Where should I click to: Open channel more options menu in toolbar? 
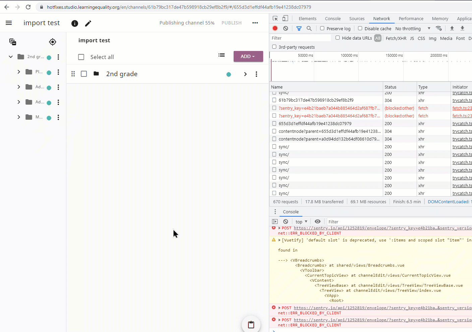click(255, 23)
